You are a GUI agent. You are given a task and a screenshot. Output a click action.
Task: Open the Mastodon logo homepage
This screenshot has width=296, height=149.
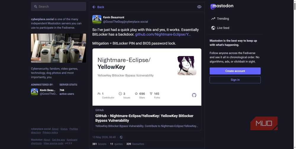point(222,6)
